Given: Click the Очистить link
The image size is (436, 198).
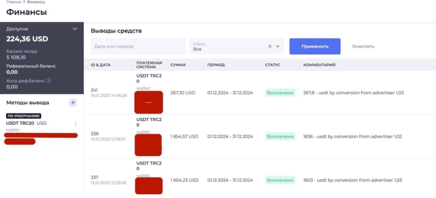Looking at the screenshot, I should pos(363,46).
